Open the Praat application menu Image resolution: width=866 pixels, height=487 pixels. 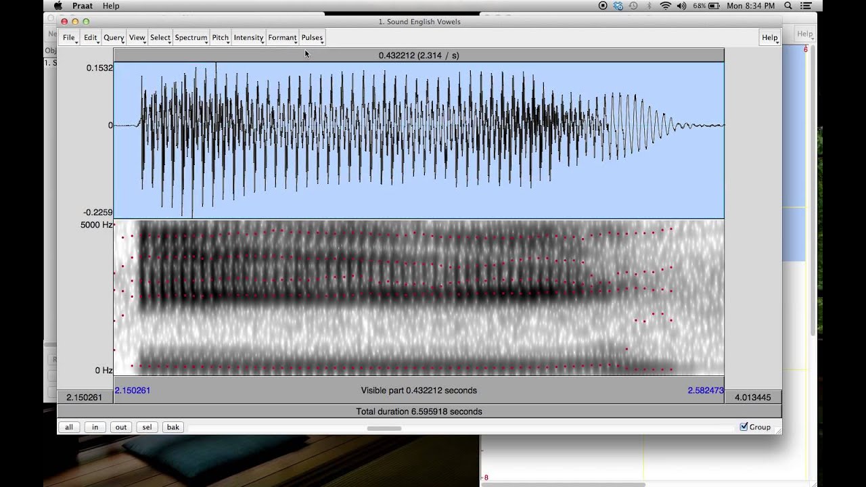pyautogui.click(x=83, y=5)
